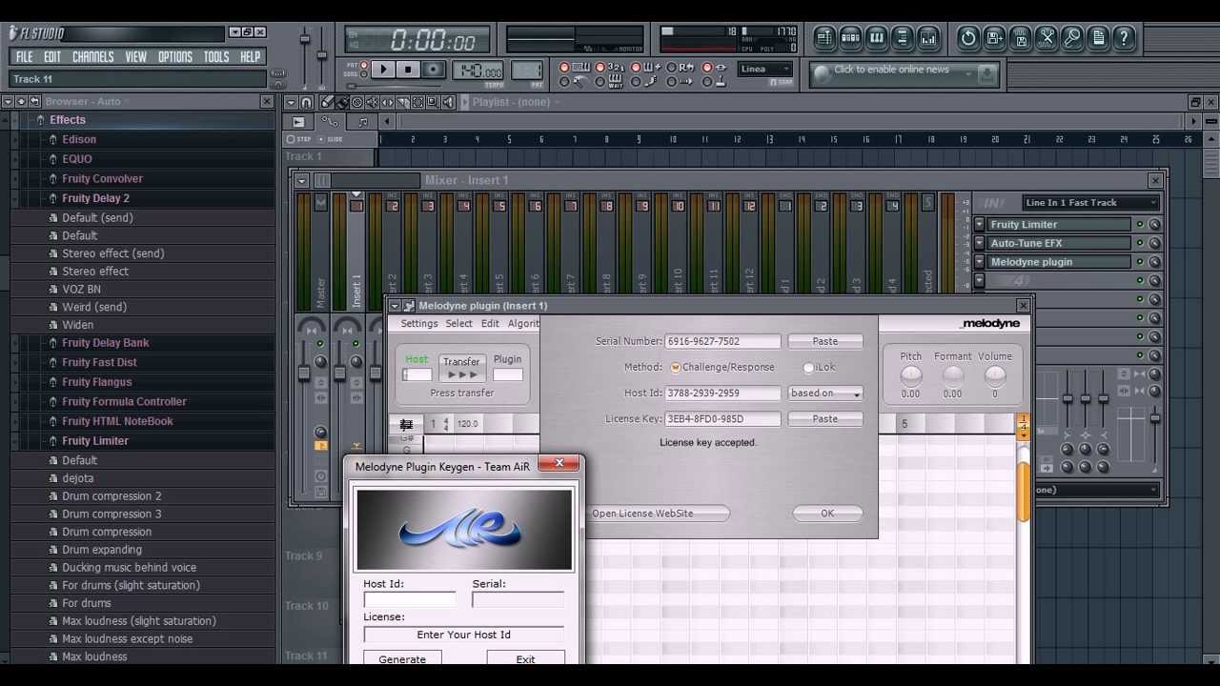The height and width of the screenshot is (686, 1220).
Task: Click the Undo history circular arrow icon
Action: tap(968, 38)
